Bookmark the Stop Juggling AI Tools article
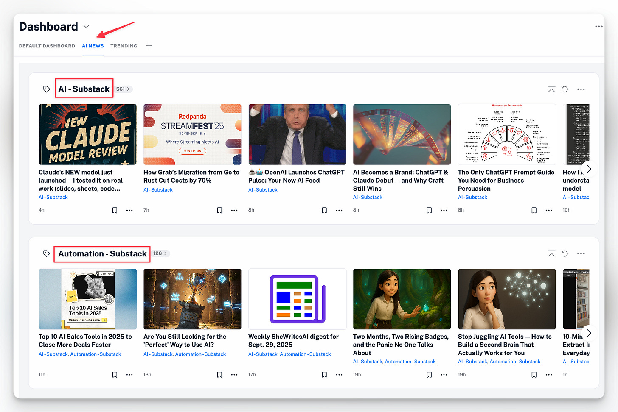618x412 pixels. [534, 375]
